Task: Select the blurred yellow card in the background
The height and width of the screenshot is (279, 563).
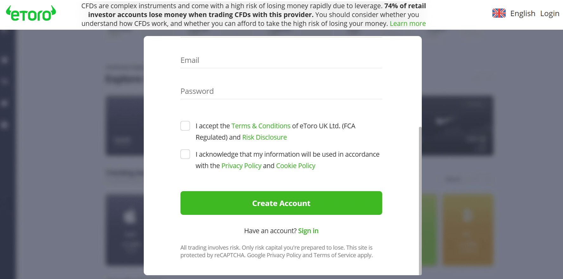Action: 468,230
